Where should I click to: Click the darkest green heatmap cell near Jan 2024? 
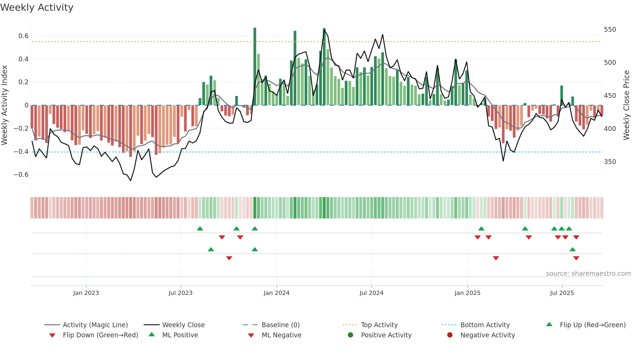pyautogui.click(x=255, y=208)
